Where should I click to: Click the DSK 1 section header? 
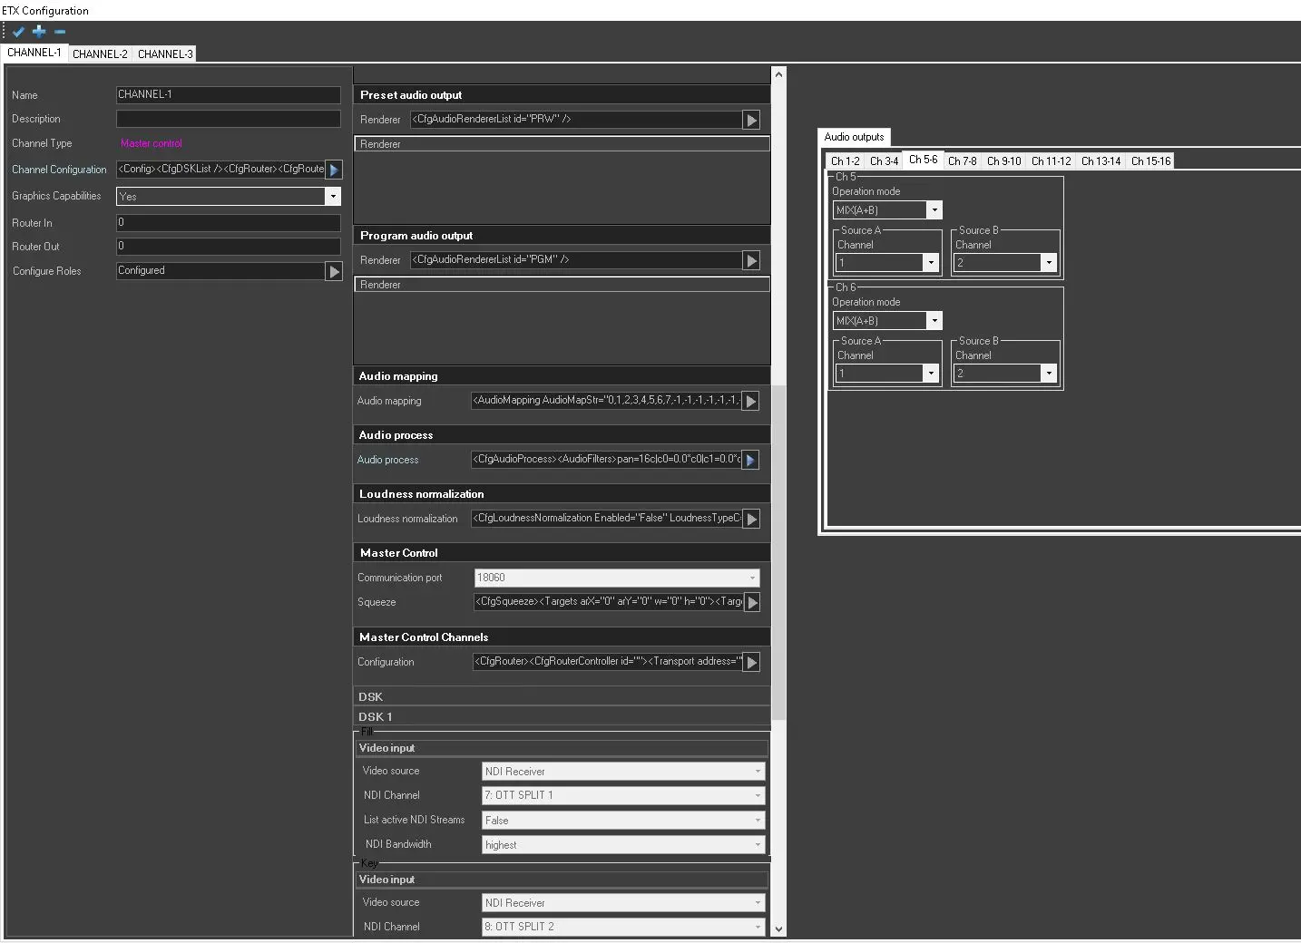point(376,716)
